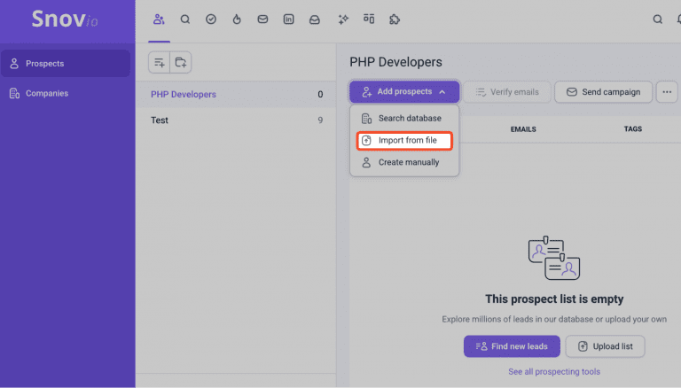
Task: Open the Prospects people icon in top navigation
Action: [x=159, y=19]
